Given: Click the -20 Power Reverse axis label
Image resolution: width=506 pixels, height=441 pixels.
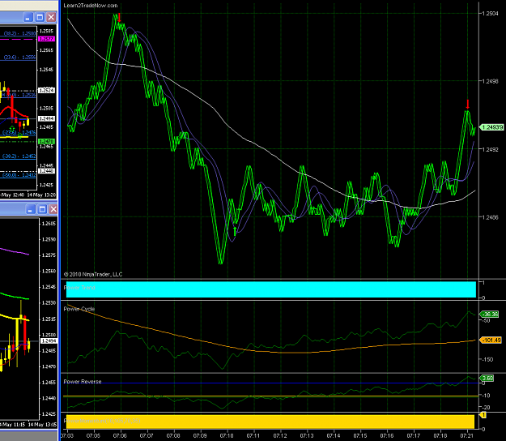Looking at the screenshot, I should (487, 408).
